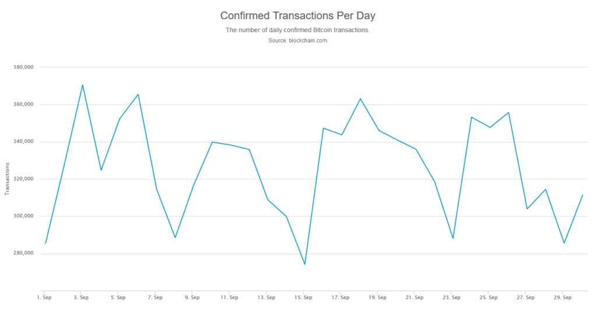Image resolution: width=597 pixels, height=313 pixels.
Task: Click the 320,000 y-axis label
Action: (23, 179)
